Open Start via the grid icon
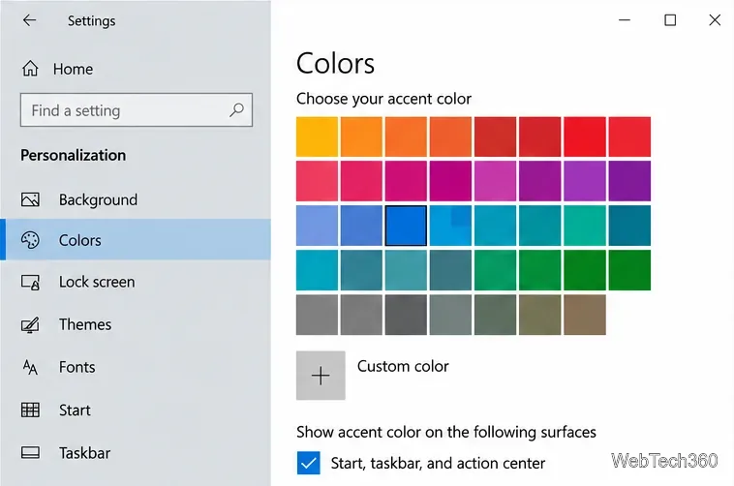The height and width of the screenshot is (486, 734). [x=30, y=410]
